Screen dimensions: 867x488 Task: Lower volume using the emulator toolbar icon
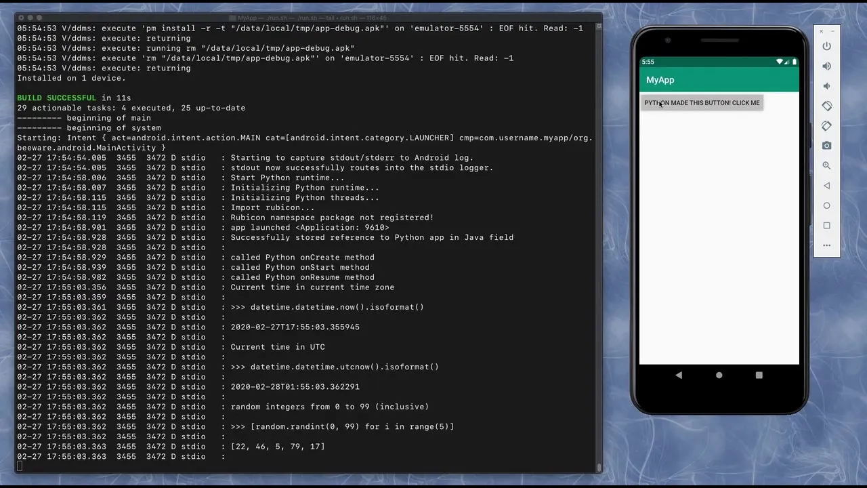(x=826, y=86)
